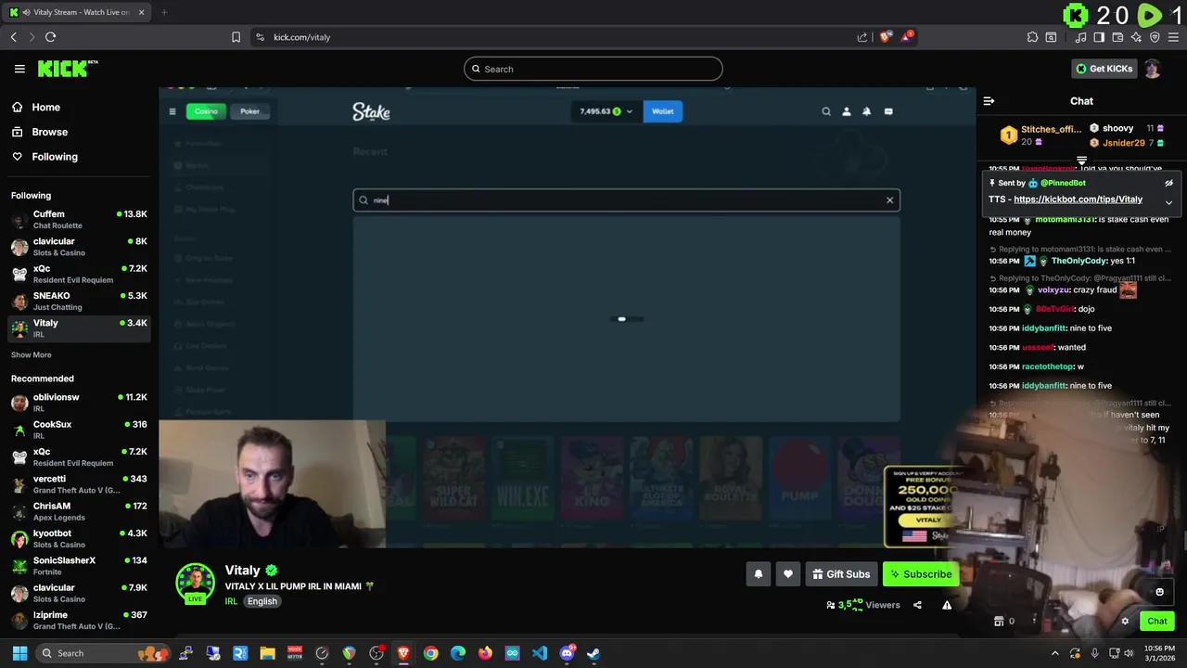The width and height of the screenshot is (1187, 668).
Task: Open the Stake profile user icon
Action: click(x=846, y=111)
